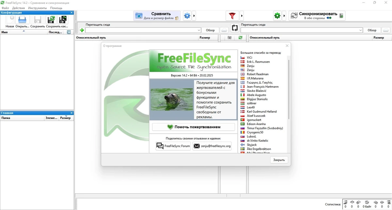
Task: Open a configuration with the Открыть icon
Action: (22, 20)
